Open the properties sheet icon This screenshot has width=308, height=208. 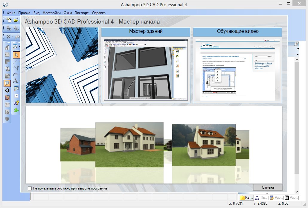[x=16, y=96]
